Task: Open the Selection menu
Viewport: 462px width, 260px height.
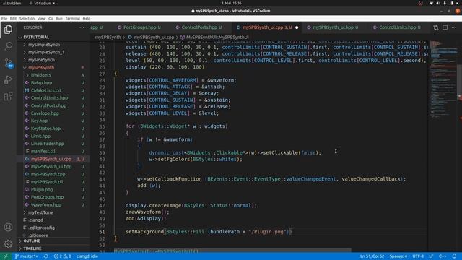Action: 27,18
